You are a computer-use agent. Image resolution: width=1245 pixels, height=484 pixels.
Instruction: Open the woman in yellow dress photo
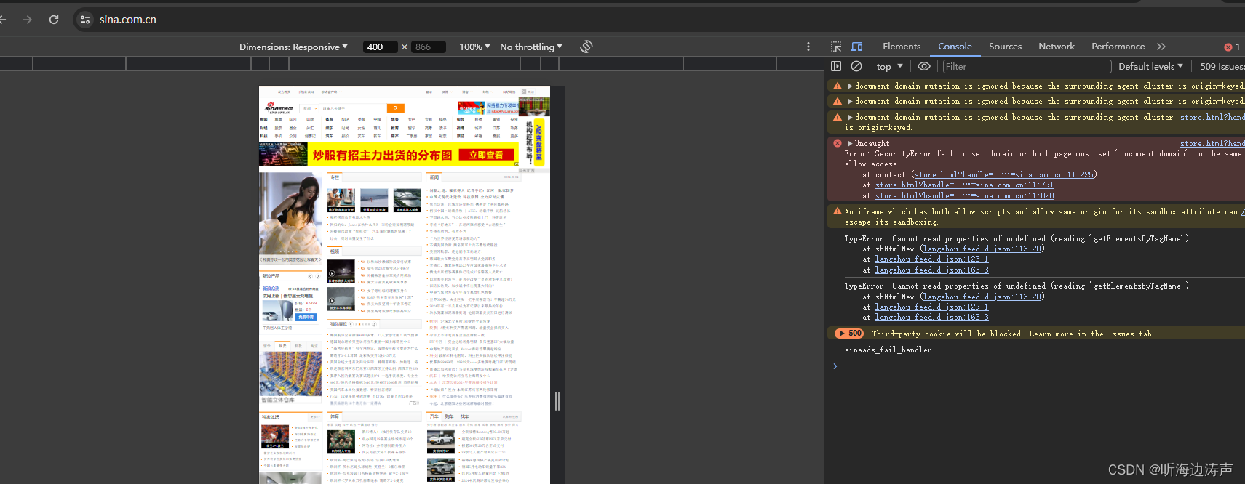[290, 214]
